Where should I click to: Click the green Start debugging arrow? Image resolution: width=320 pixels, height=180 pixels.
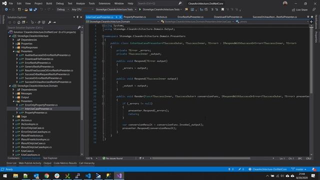tap(140, 9)
